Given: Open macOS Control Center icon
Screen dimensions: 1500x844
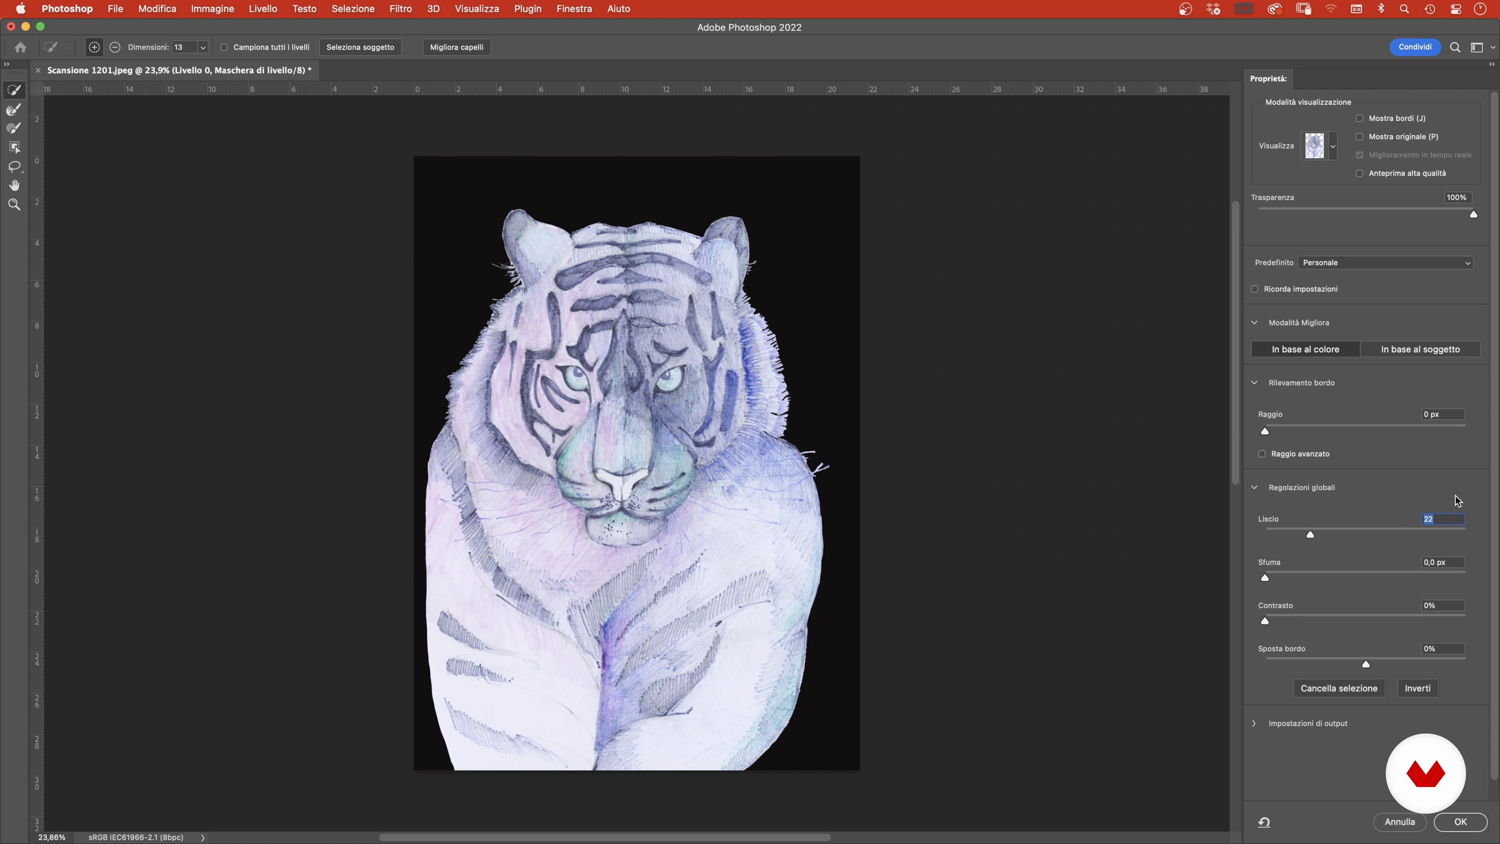Looking at the screenshot, I should [1456, 9].
